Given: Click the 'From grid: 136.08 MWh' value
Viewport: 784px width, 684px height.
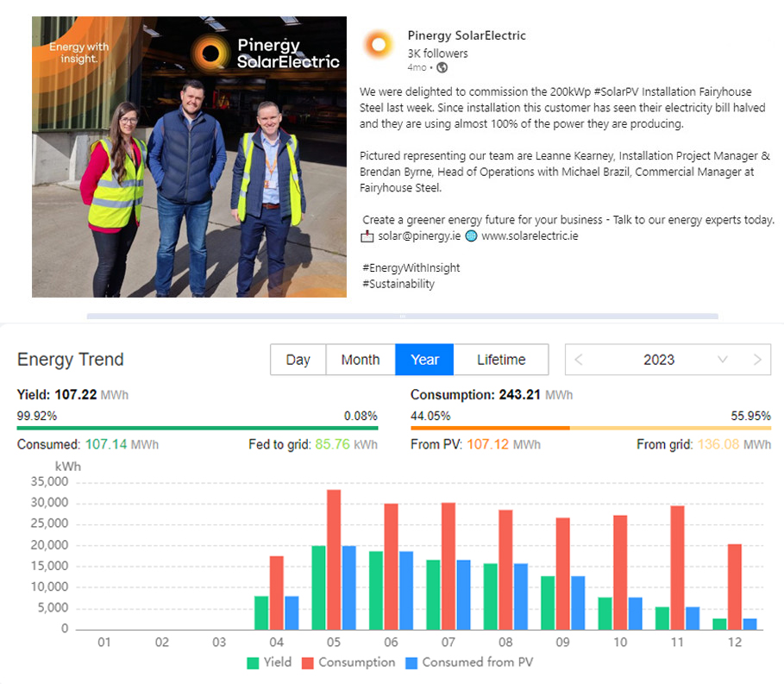Looking at the screenshot, I should click(704, 444).
